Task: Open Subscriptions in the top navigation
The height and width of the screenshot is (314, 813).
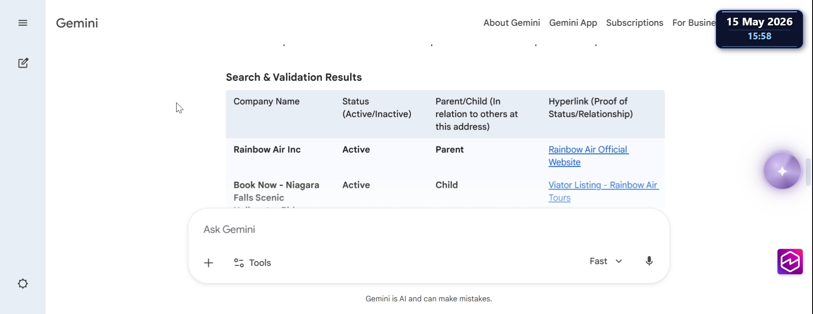Action: (634, 23)
